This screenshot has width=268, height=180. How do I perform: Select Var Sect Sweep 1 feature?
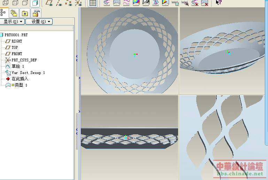(x=28, y=73)
